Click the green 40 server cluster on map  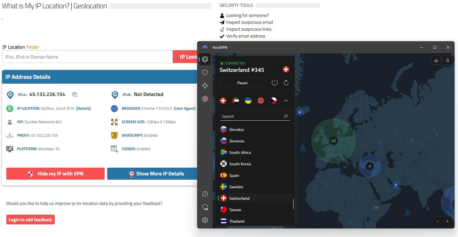click(334, 141)
